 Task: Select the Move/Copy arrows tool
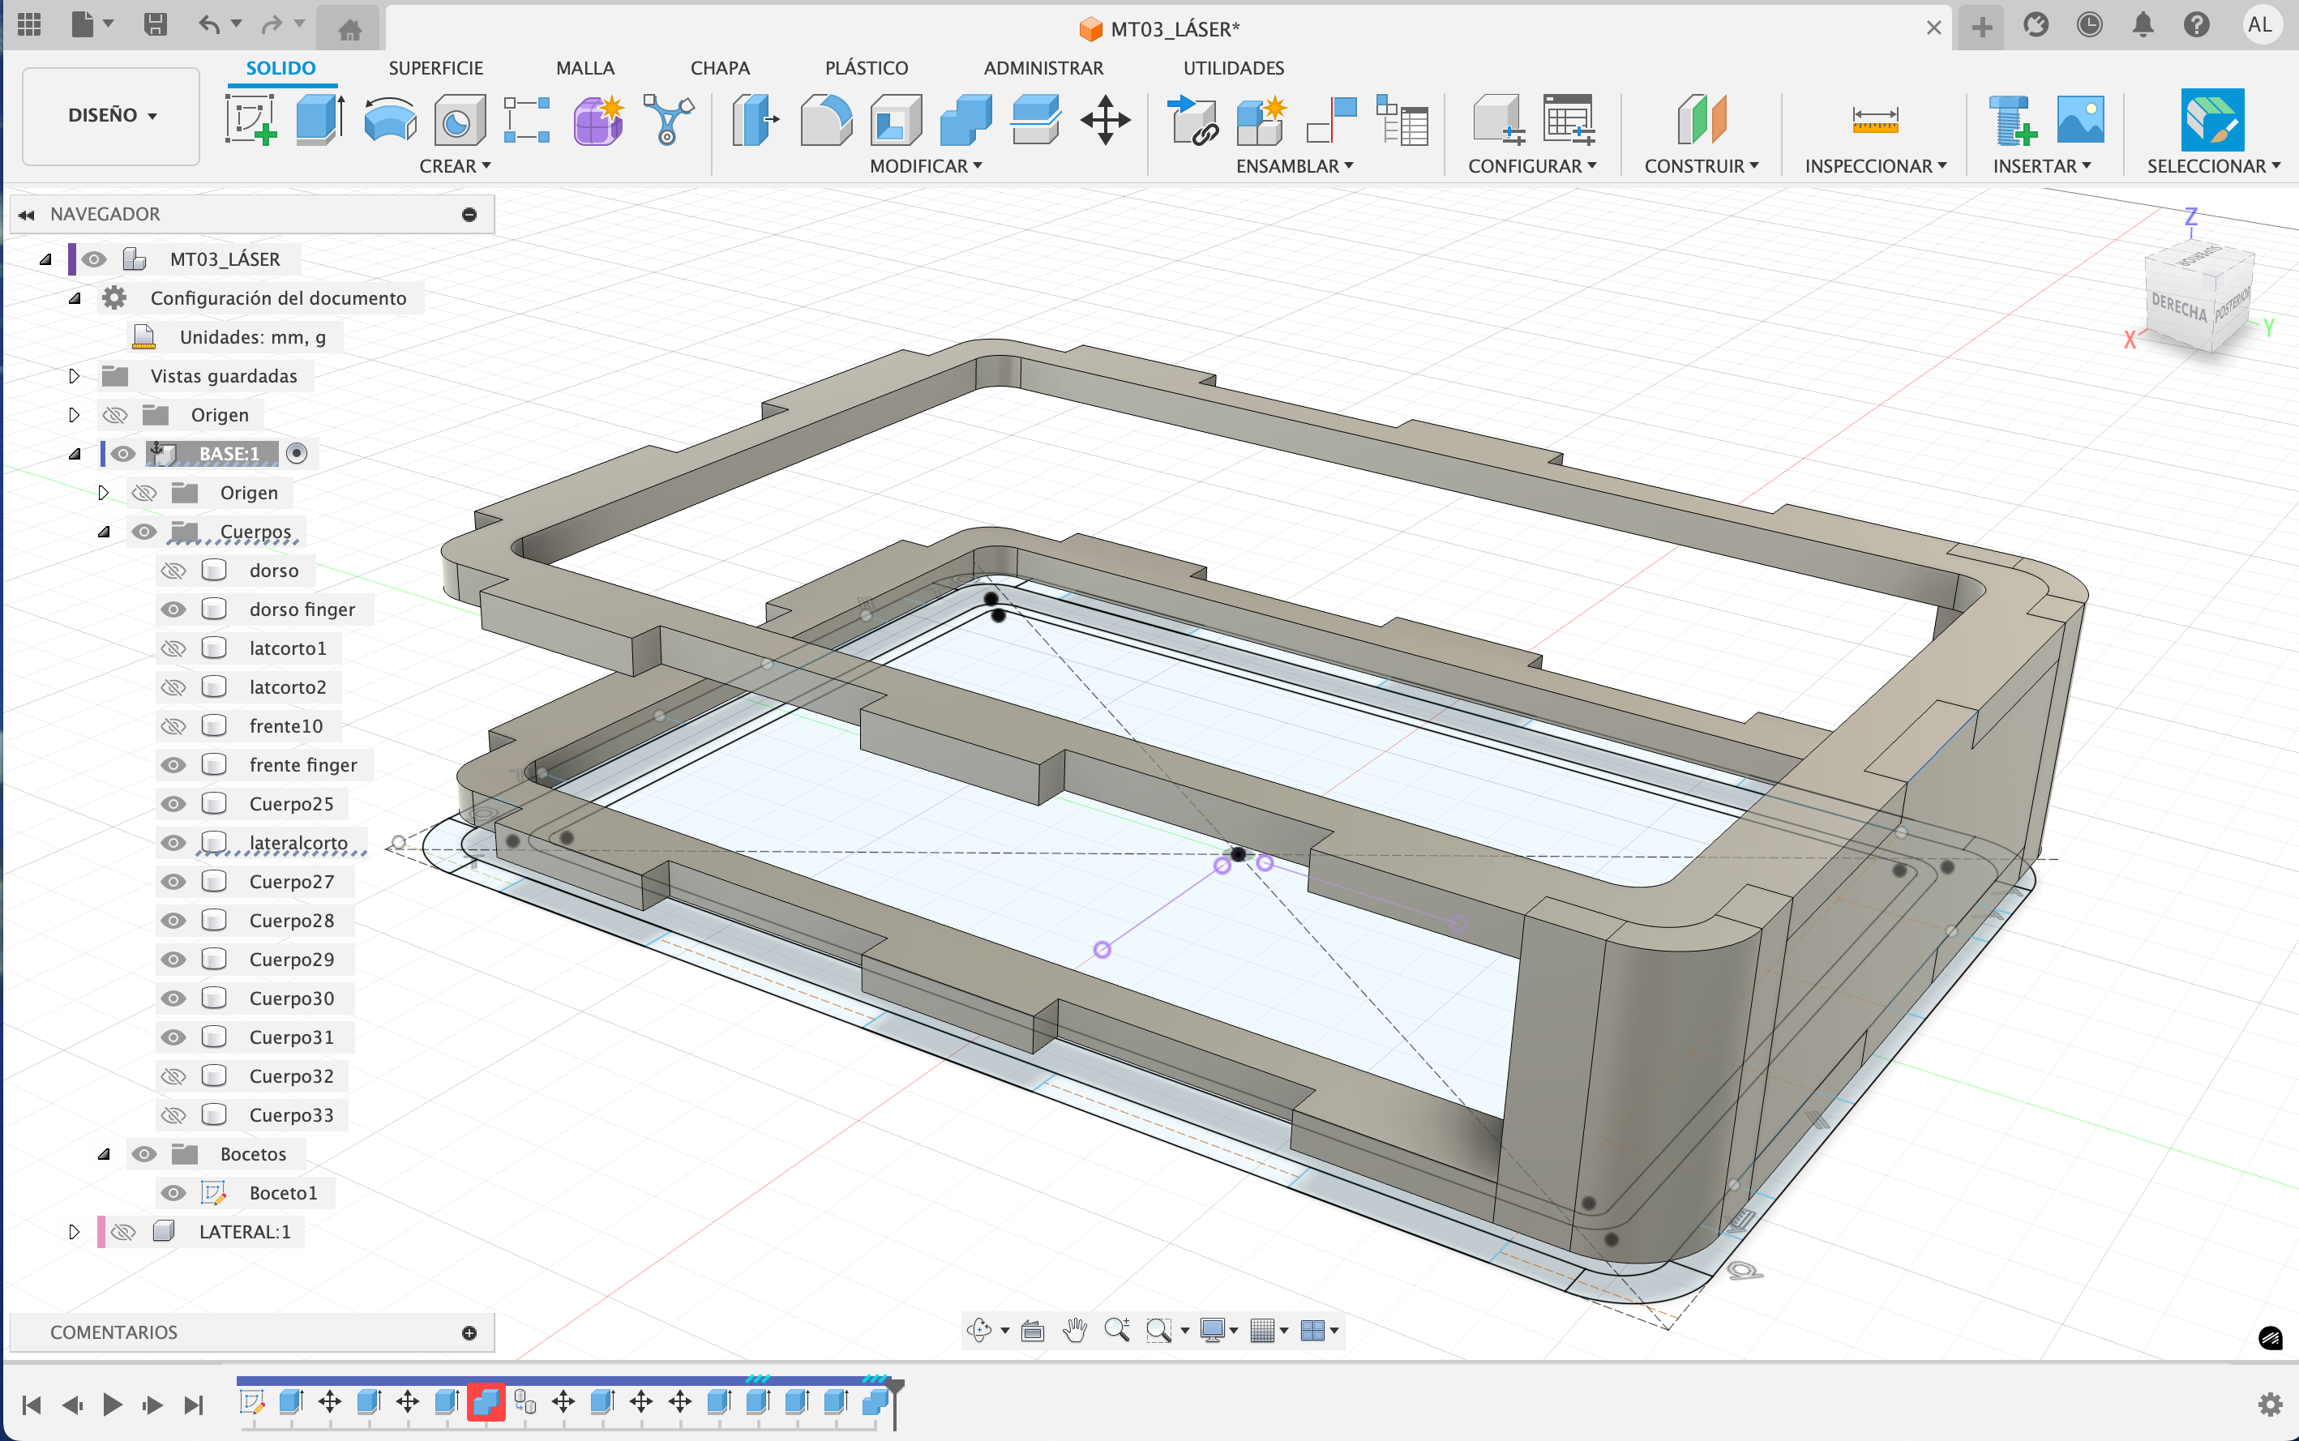click(x=1105, y=120)
